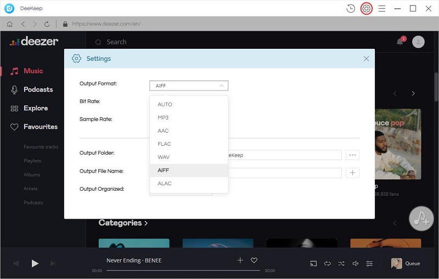Click the Deezer Search field
Image resolution: width=439 pixels, height=279 pixels.
116,42
